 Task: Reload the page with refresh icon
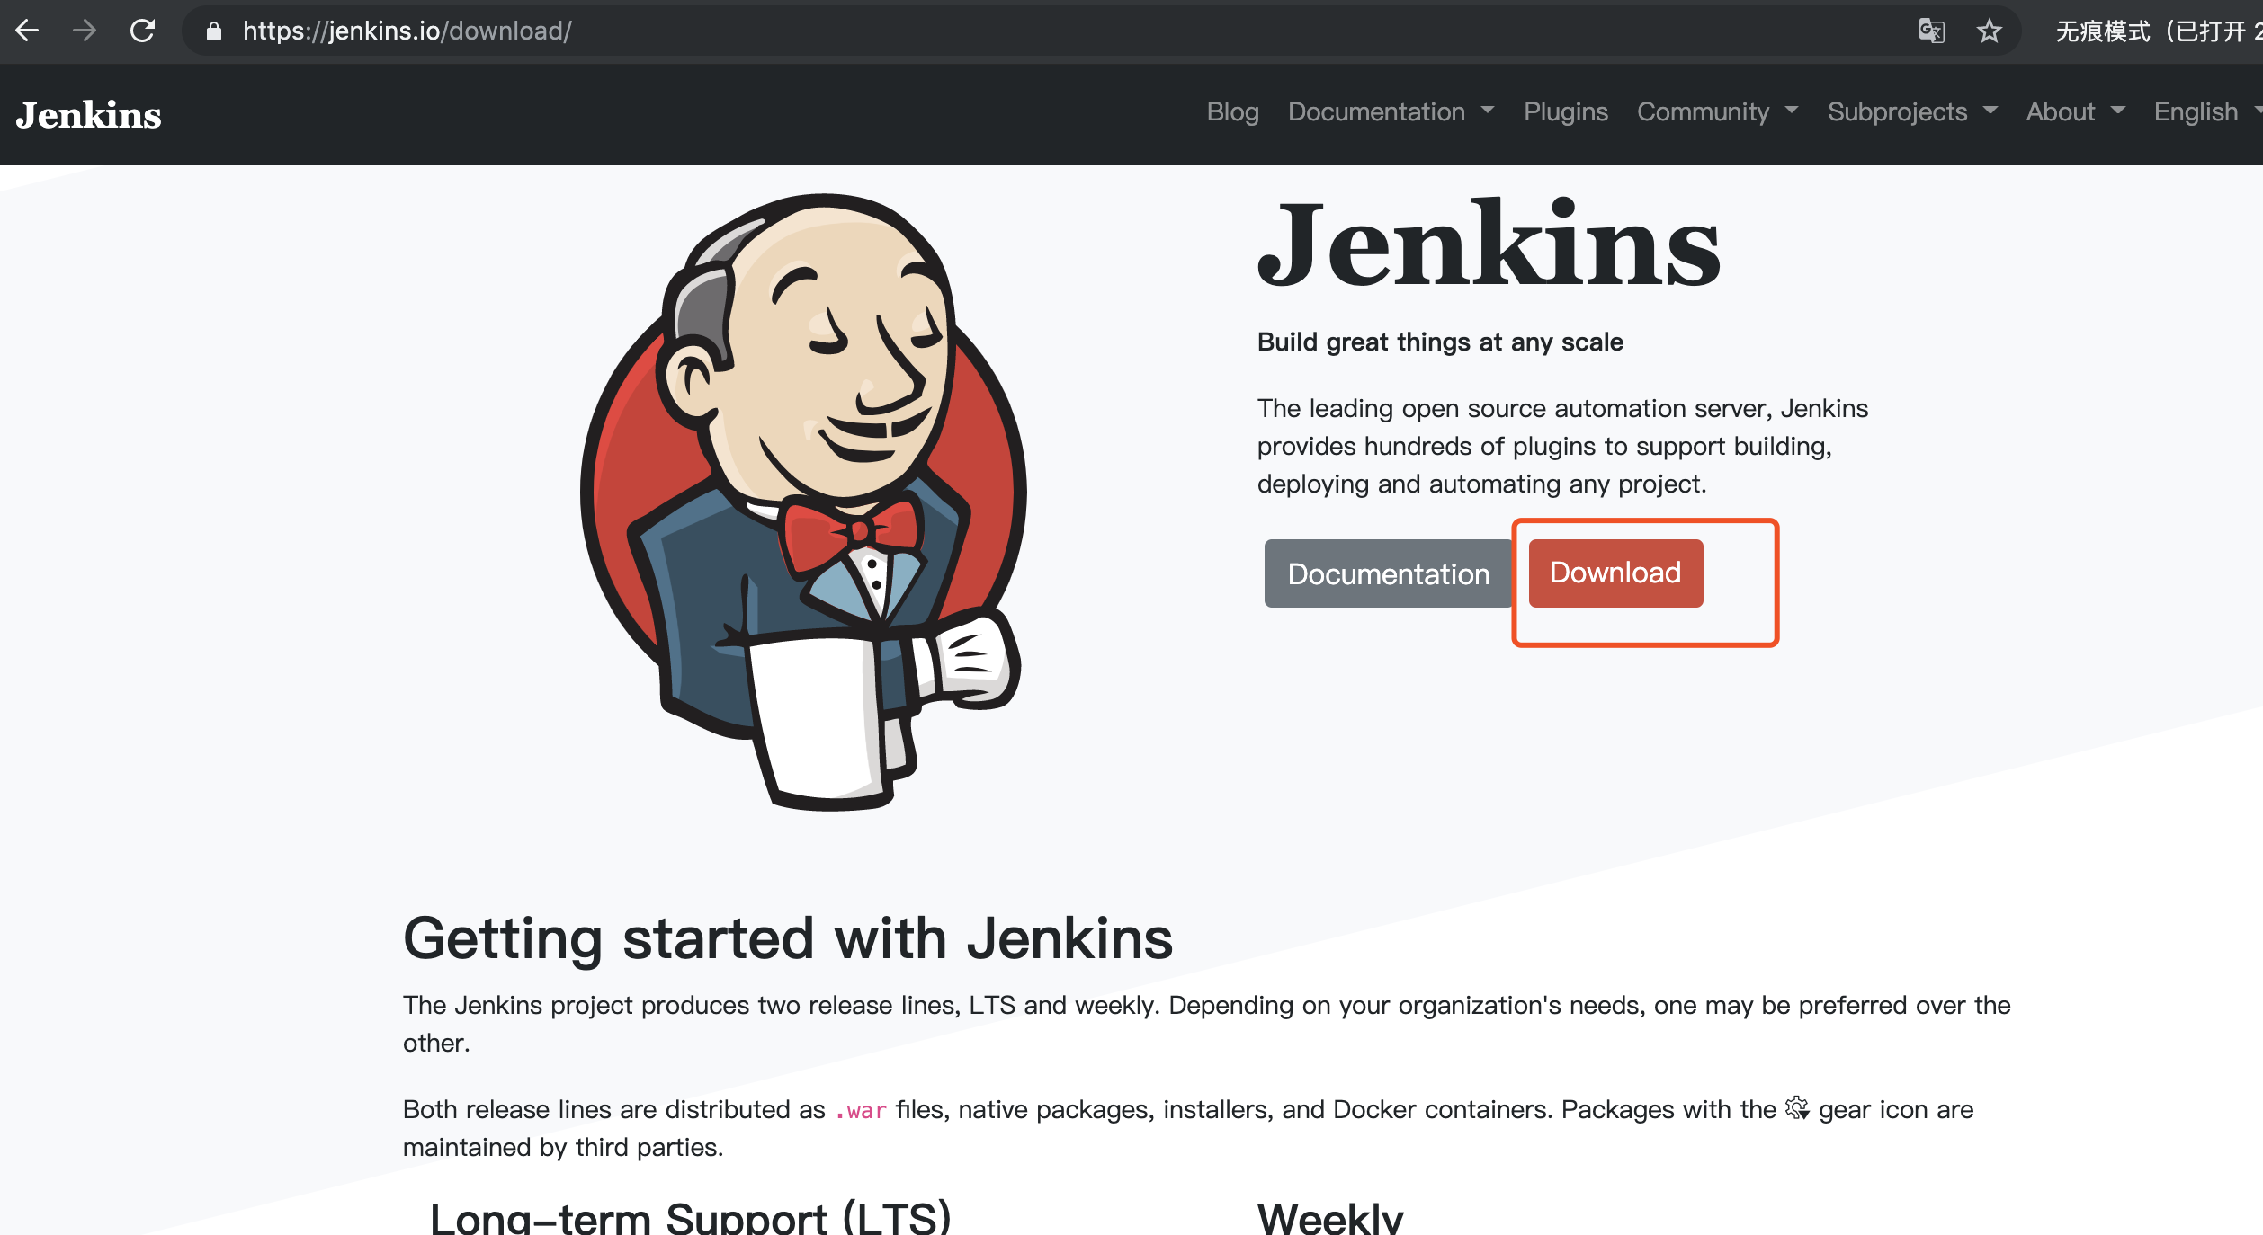tap(142, 31)
